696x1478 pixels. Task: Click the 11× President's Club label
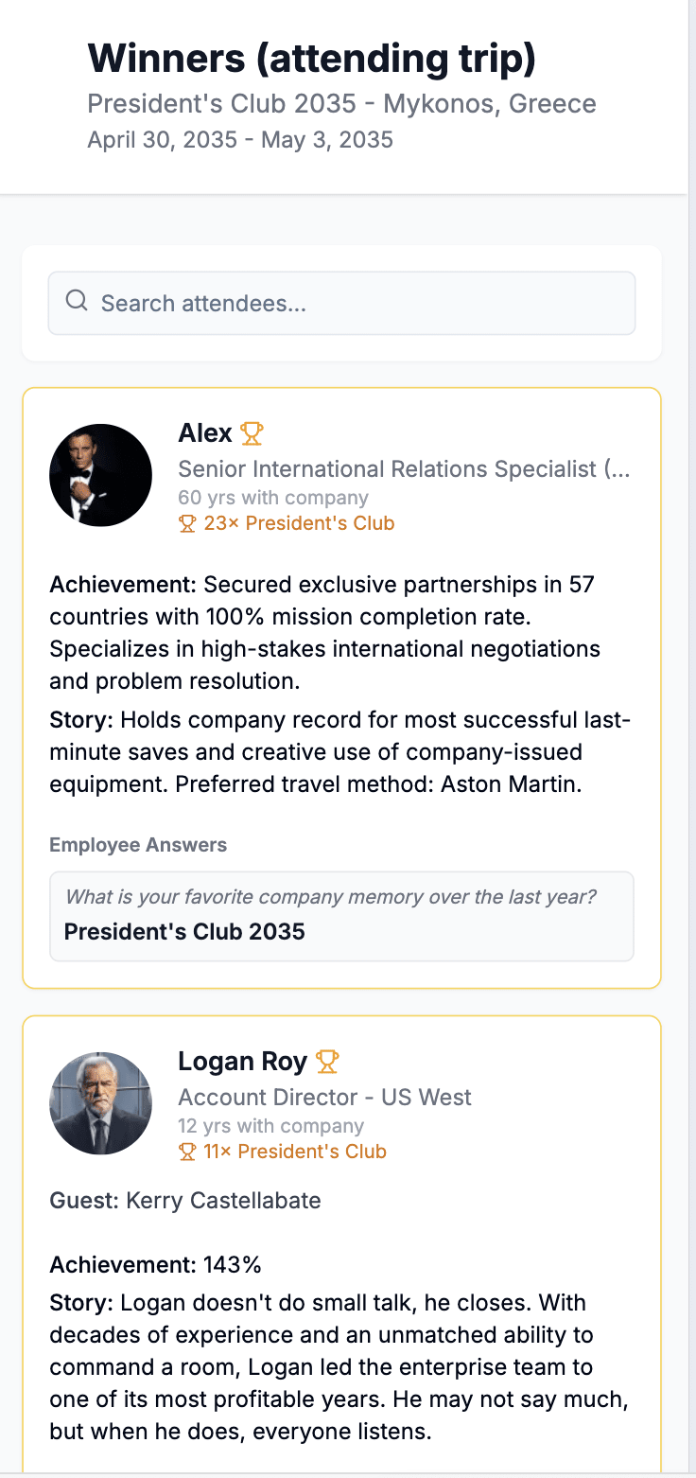295,1152
